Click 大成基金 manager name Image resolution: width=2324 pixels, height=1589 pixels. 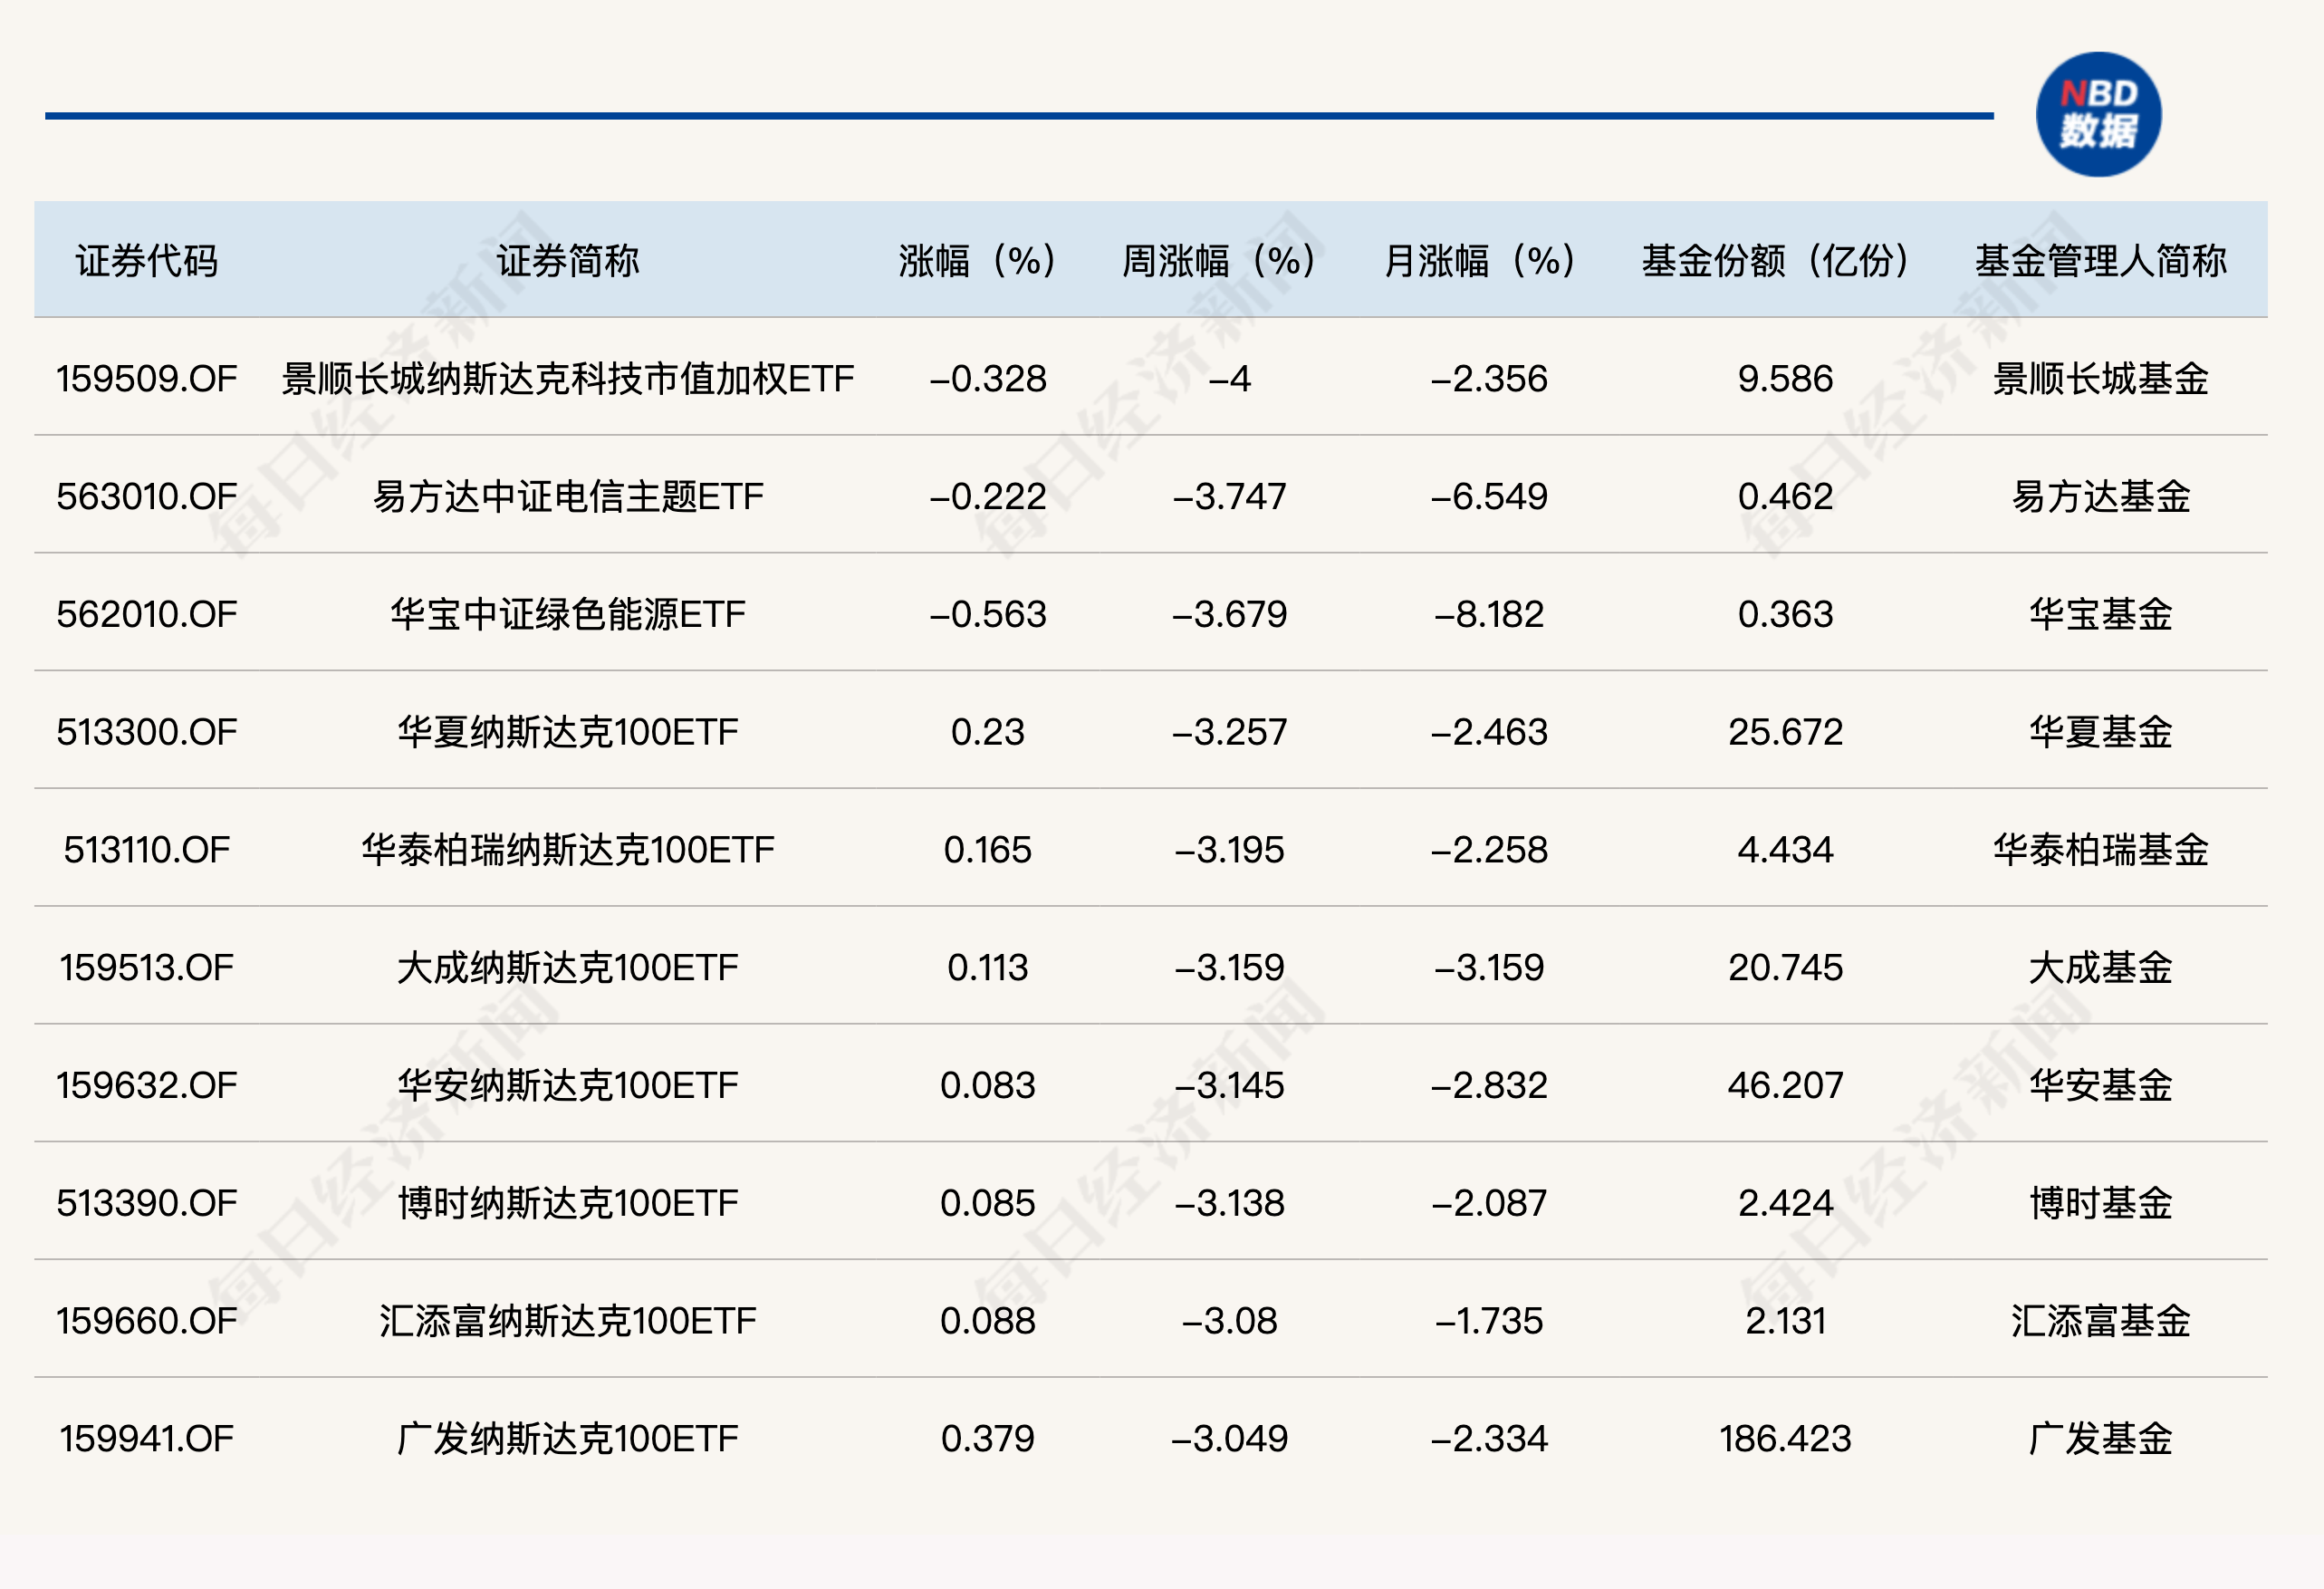[x=2100, y=968]
